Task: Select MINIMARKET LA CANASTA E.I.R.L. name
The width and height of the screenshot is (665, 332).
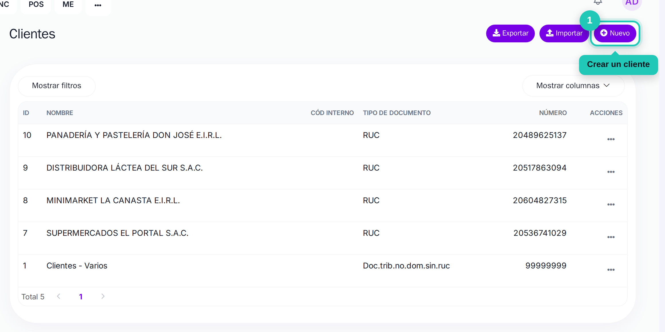Action: pos(113,200)
